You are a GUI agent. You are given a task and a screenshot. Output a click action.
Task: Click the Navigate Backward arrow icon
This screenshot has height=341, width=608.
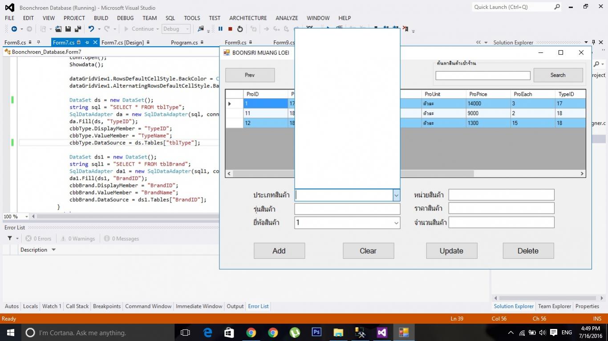(14, 29)
